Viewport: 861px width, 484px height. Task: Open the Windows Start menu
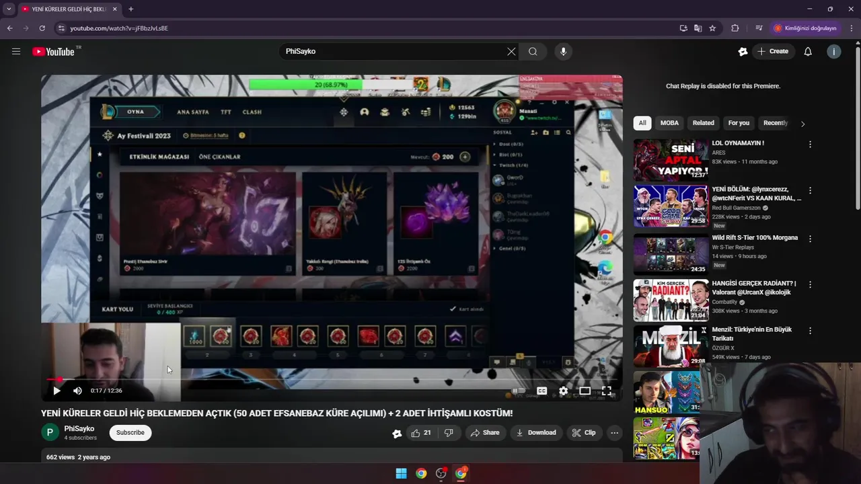pyautogui.click(x=401, y=473)
